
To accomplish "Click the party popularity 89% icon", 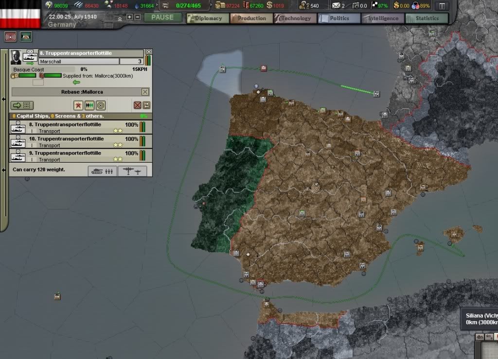I will point(415,5).
